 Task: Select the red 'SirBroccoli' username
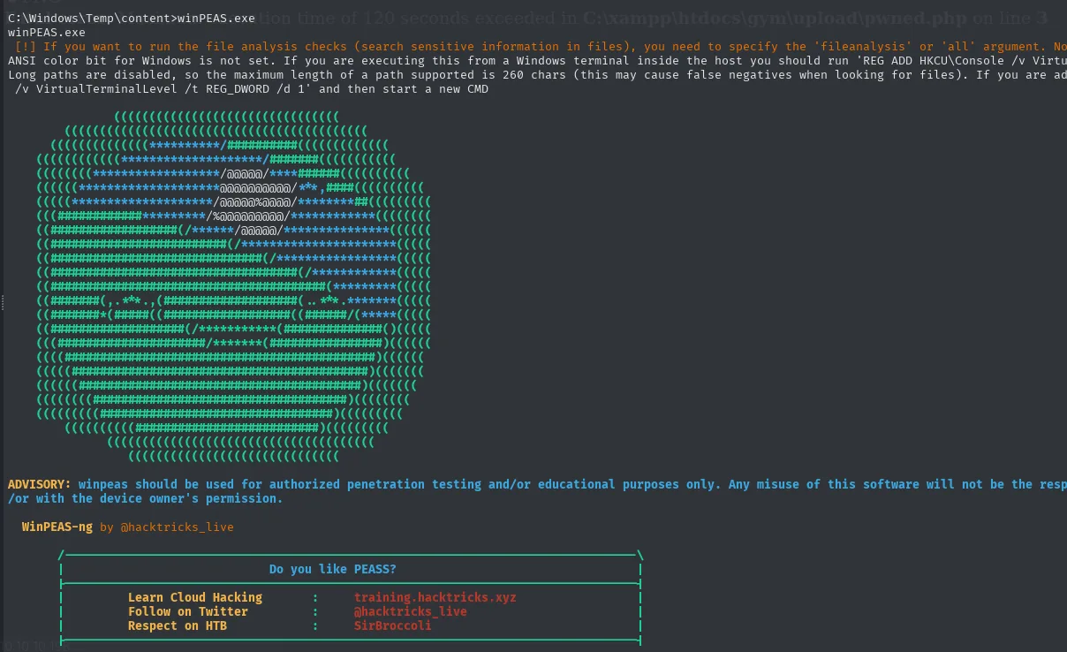392,625
